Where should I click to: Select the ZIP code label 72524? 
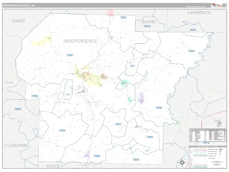tap(191, 51)
